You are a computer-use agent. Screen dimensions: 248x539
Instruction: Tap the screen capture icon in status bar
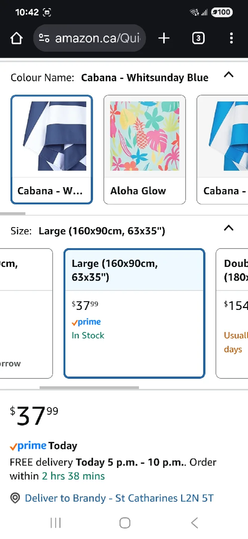coord(47,12)
